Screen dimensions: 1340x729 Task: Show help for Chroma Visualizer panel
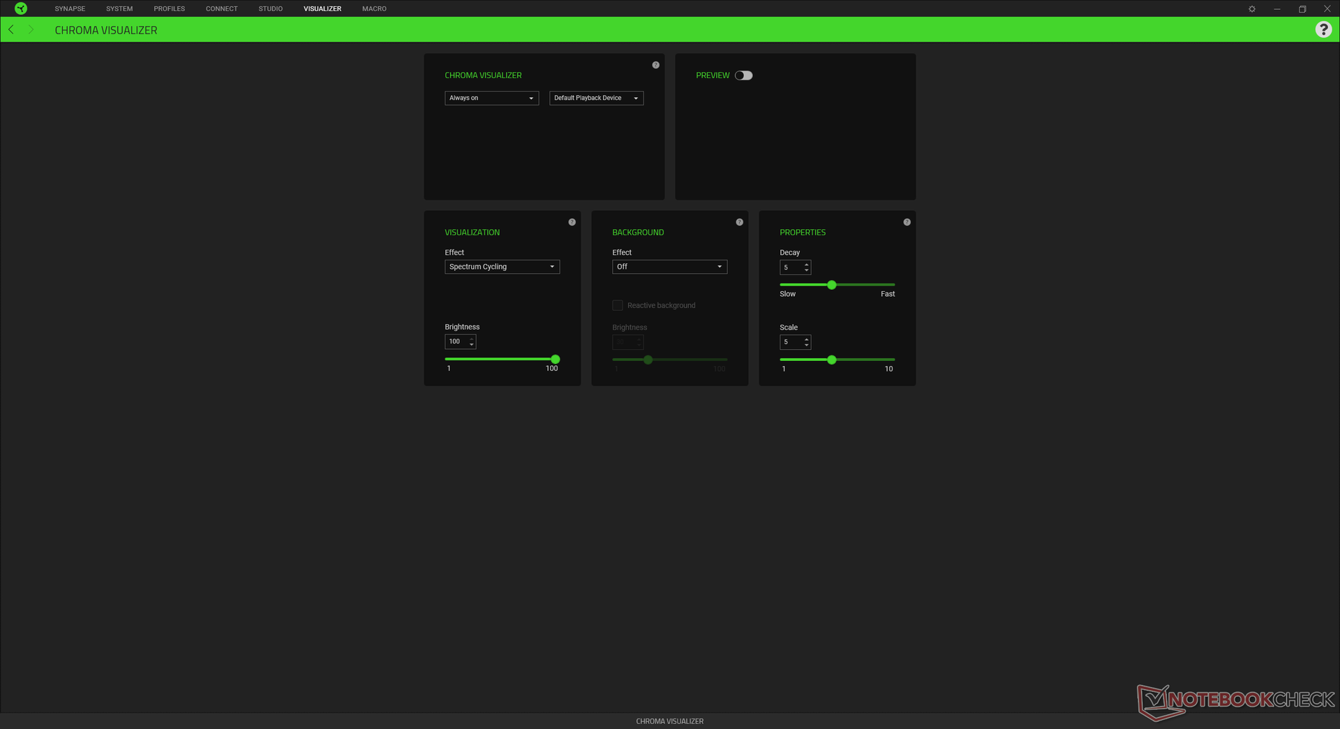655,65
